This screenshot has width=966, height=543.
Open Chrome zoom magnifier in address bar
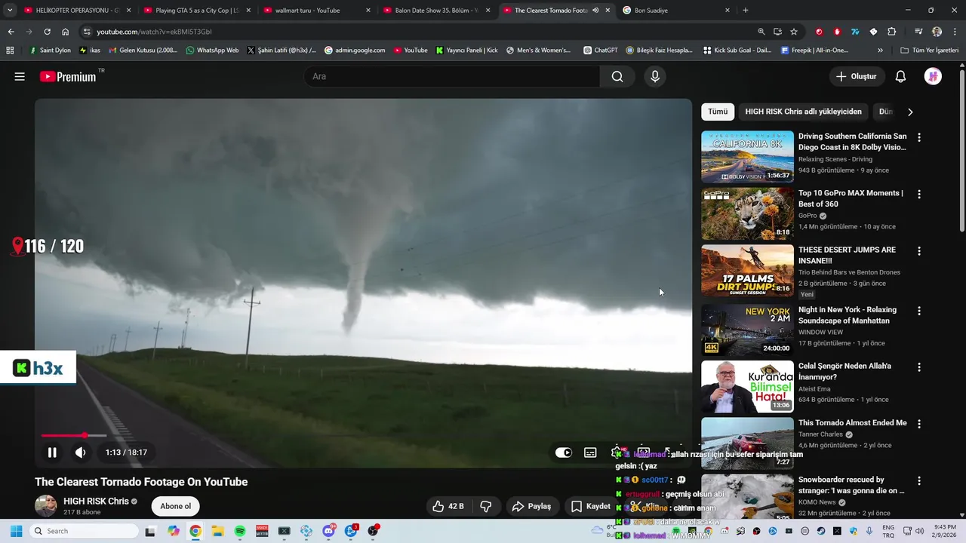coord(761,32)
